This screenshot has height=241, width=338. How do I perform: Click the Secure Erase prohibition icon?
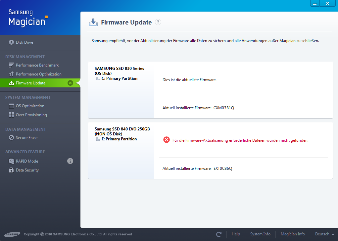tap(11, 137)
